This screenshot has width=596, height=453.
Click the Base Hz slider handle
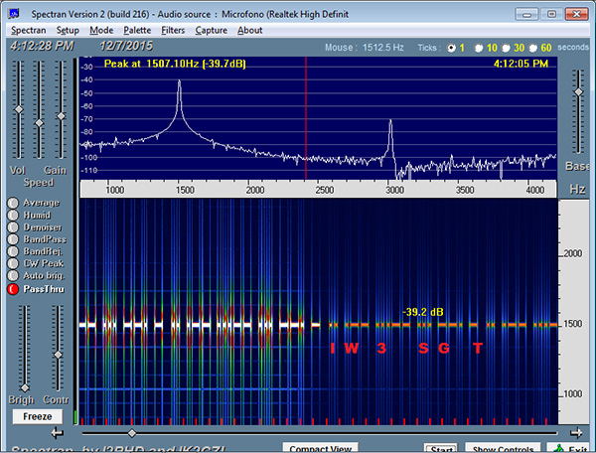tap(578, 92)
